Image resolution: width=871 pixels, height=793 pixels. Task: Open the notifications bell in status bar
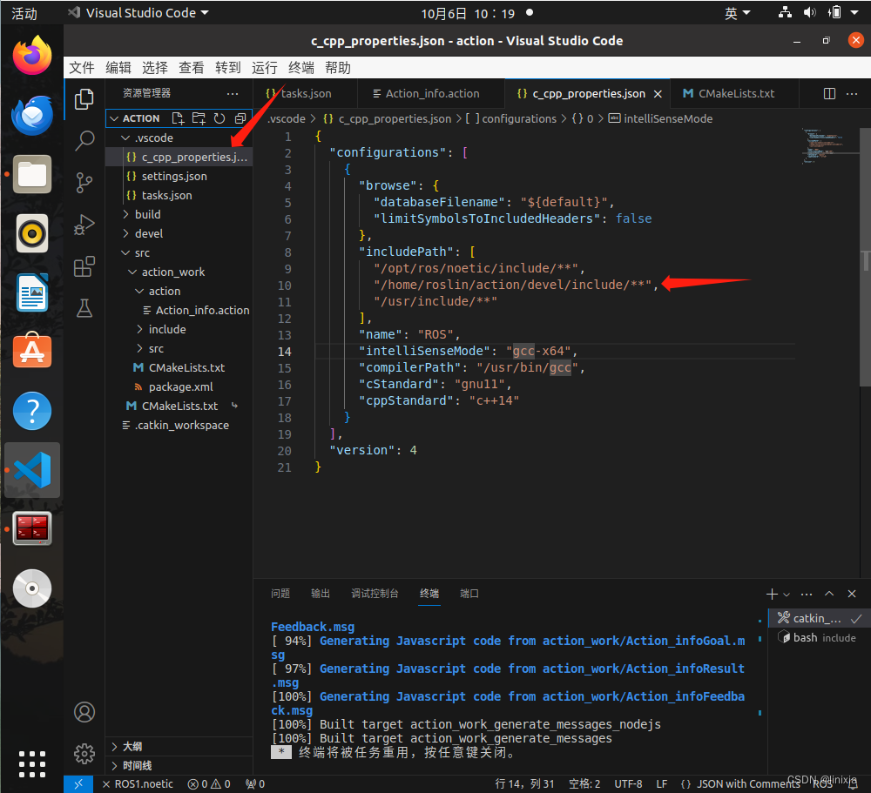pyautogui.click(x=854, y=784)
